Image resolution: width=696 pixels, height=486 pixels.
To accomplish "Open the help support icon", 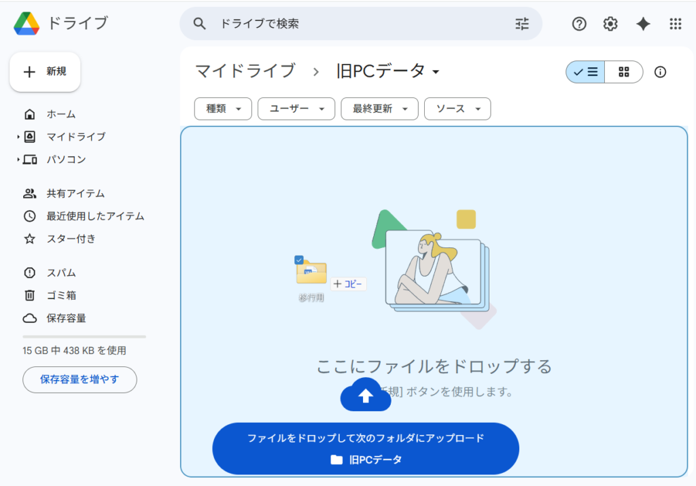I will [x=579, y=24].
